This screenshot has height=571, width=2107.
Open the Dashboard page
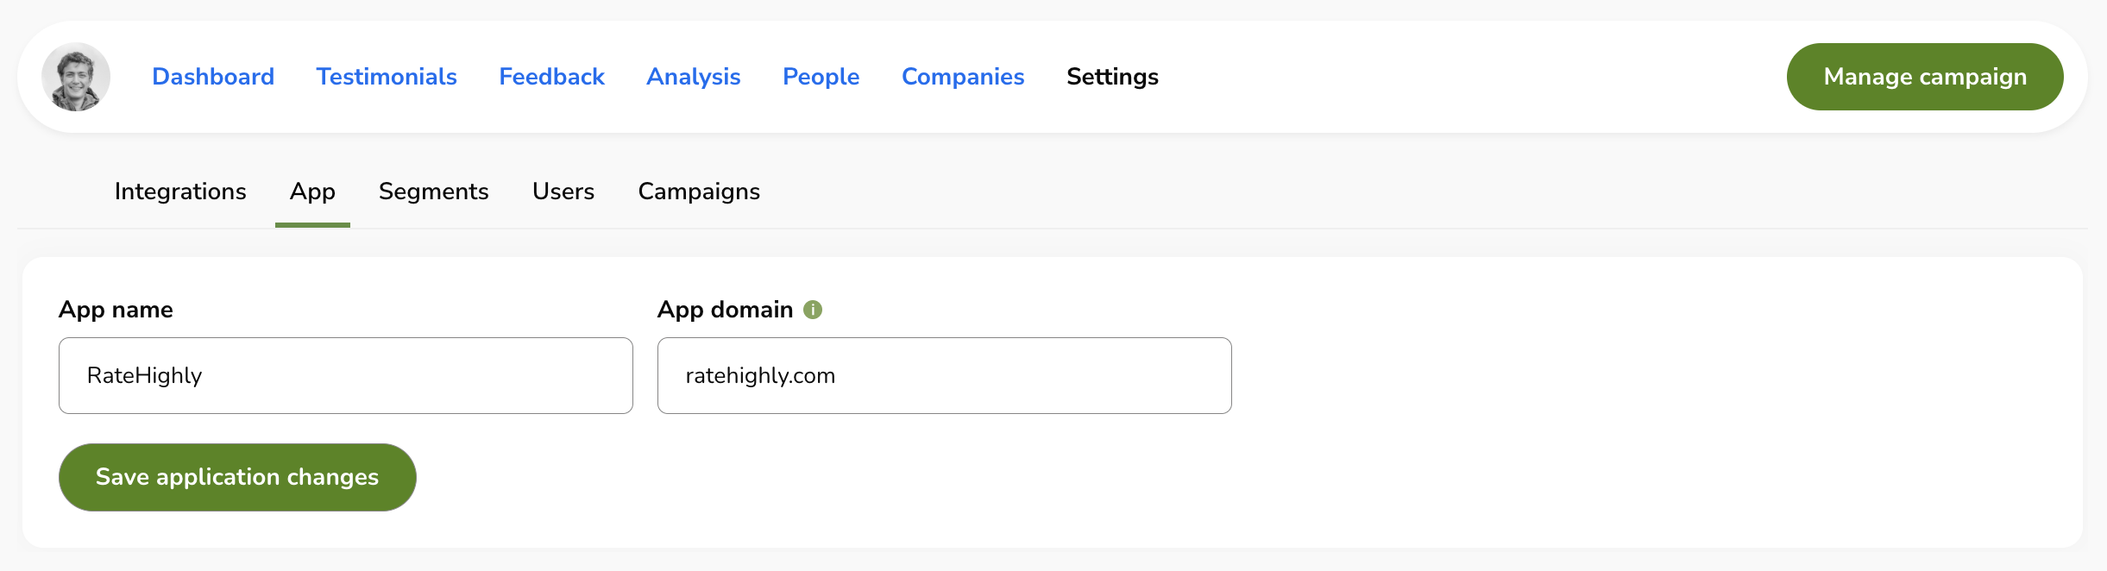[x=212, y=77]
